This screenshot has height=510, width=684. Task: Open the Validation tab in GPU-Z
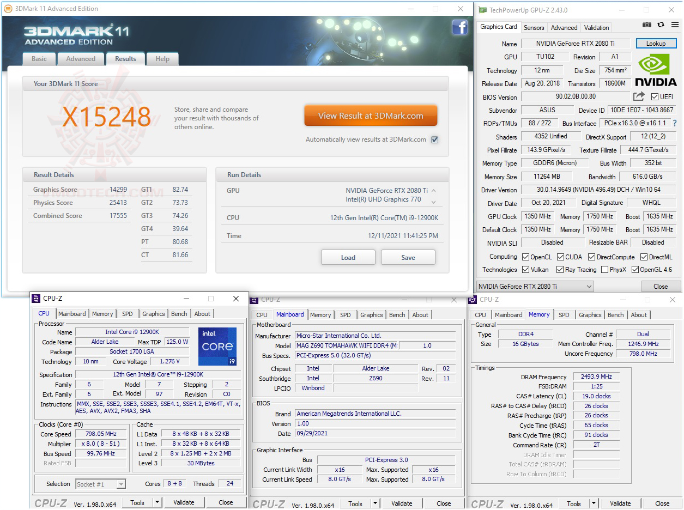597,28
